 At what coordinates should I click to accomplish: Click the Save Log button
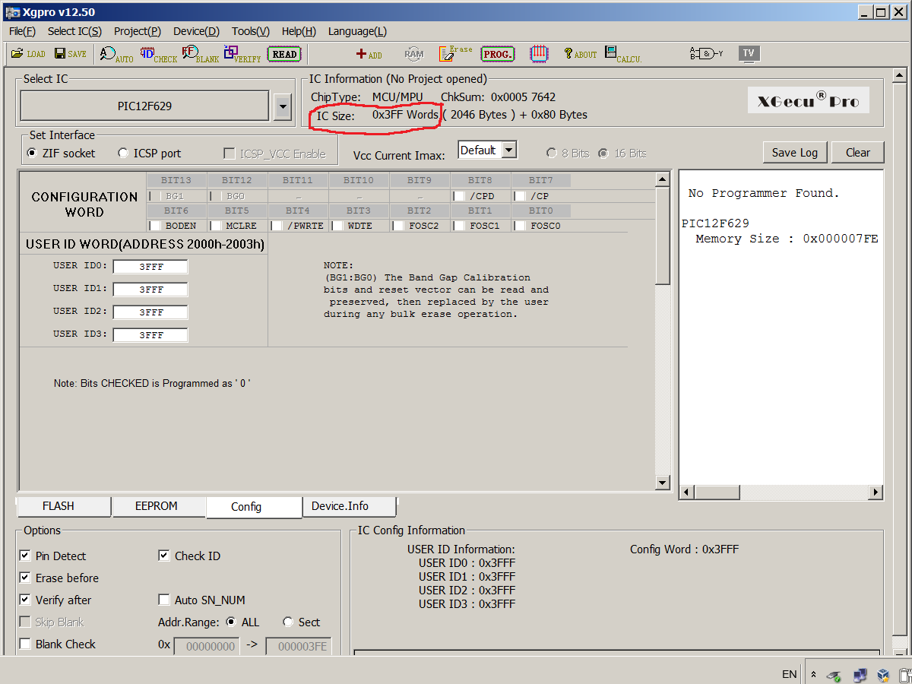[x=794, y=153]
